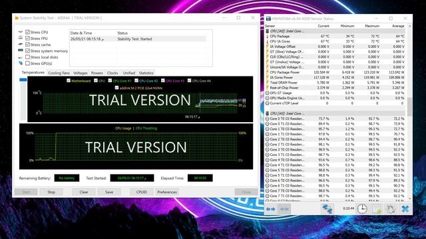The width and height of the screenshot is (426, 239).
Task: Reset HWiNFO clock timer icon
Action: [361, 209]
